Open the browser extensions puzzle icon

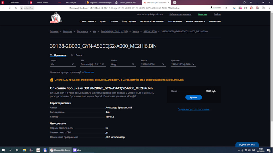[x=263, y=8]
